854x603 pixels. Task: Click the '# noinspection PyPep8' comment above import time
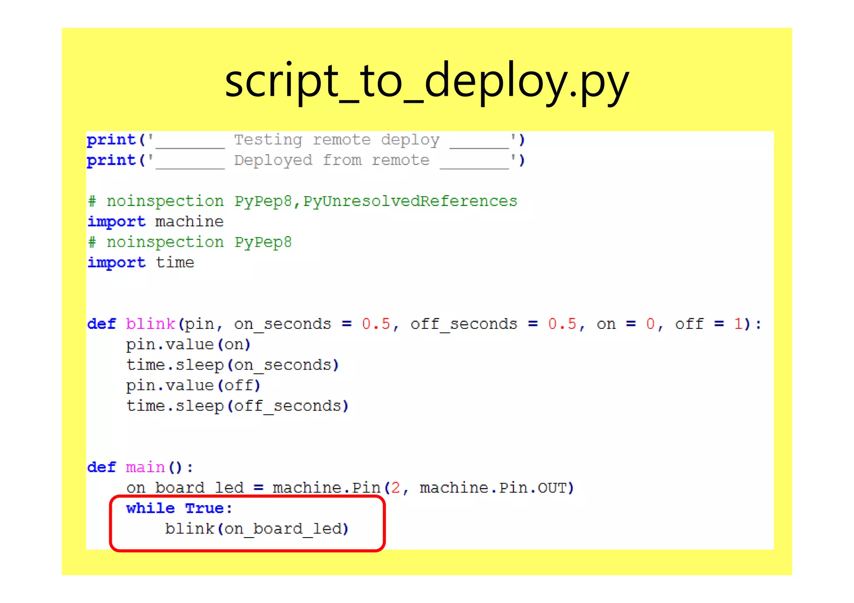click(x=190, y=242)
